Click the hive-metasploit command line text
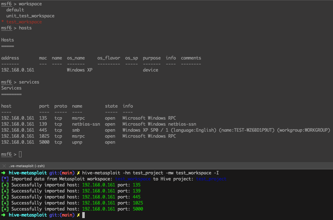Screen dimensions: 333x220 [150, 173]
